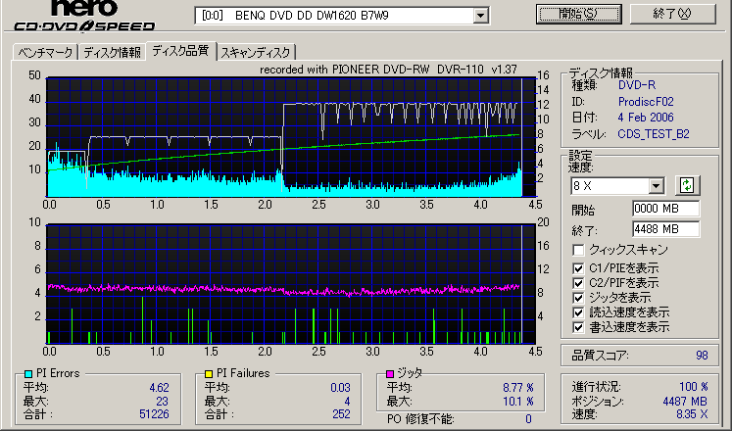Click the date 4 Feb 2006 text
The image size is (732, 431).
point(646,118)
